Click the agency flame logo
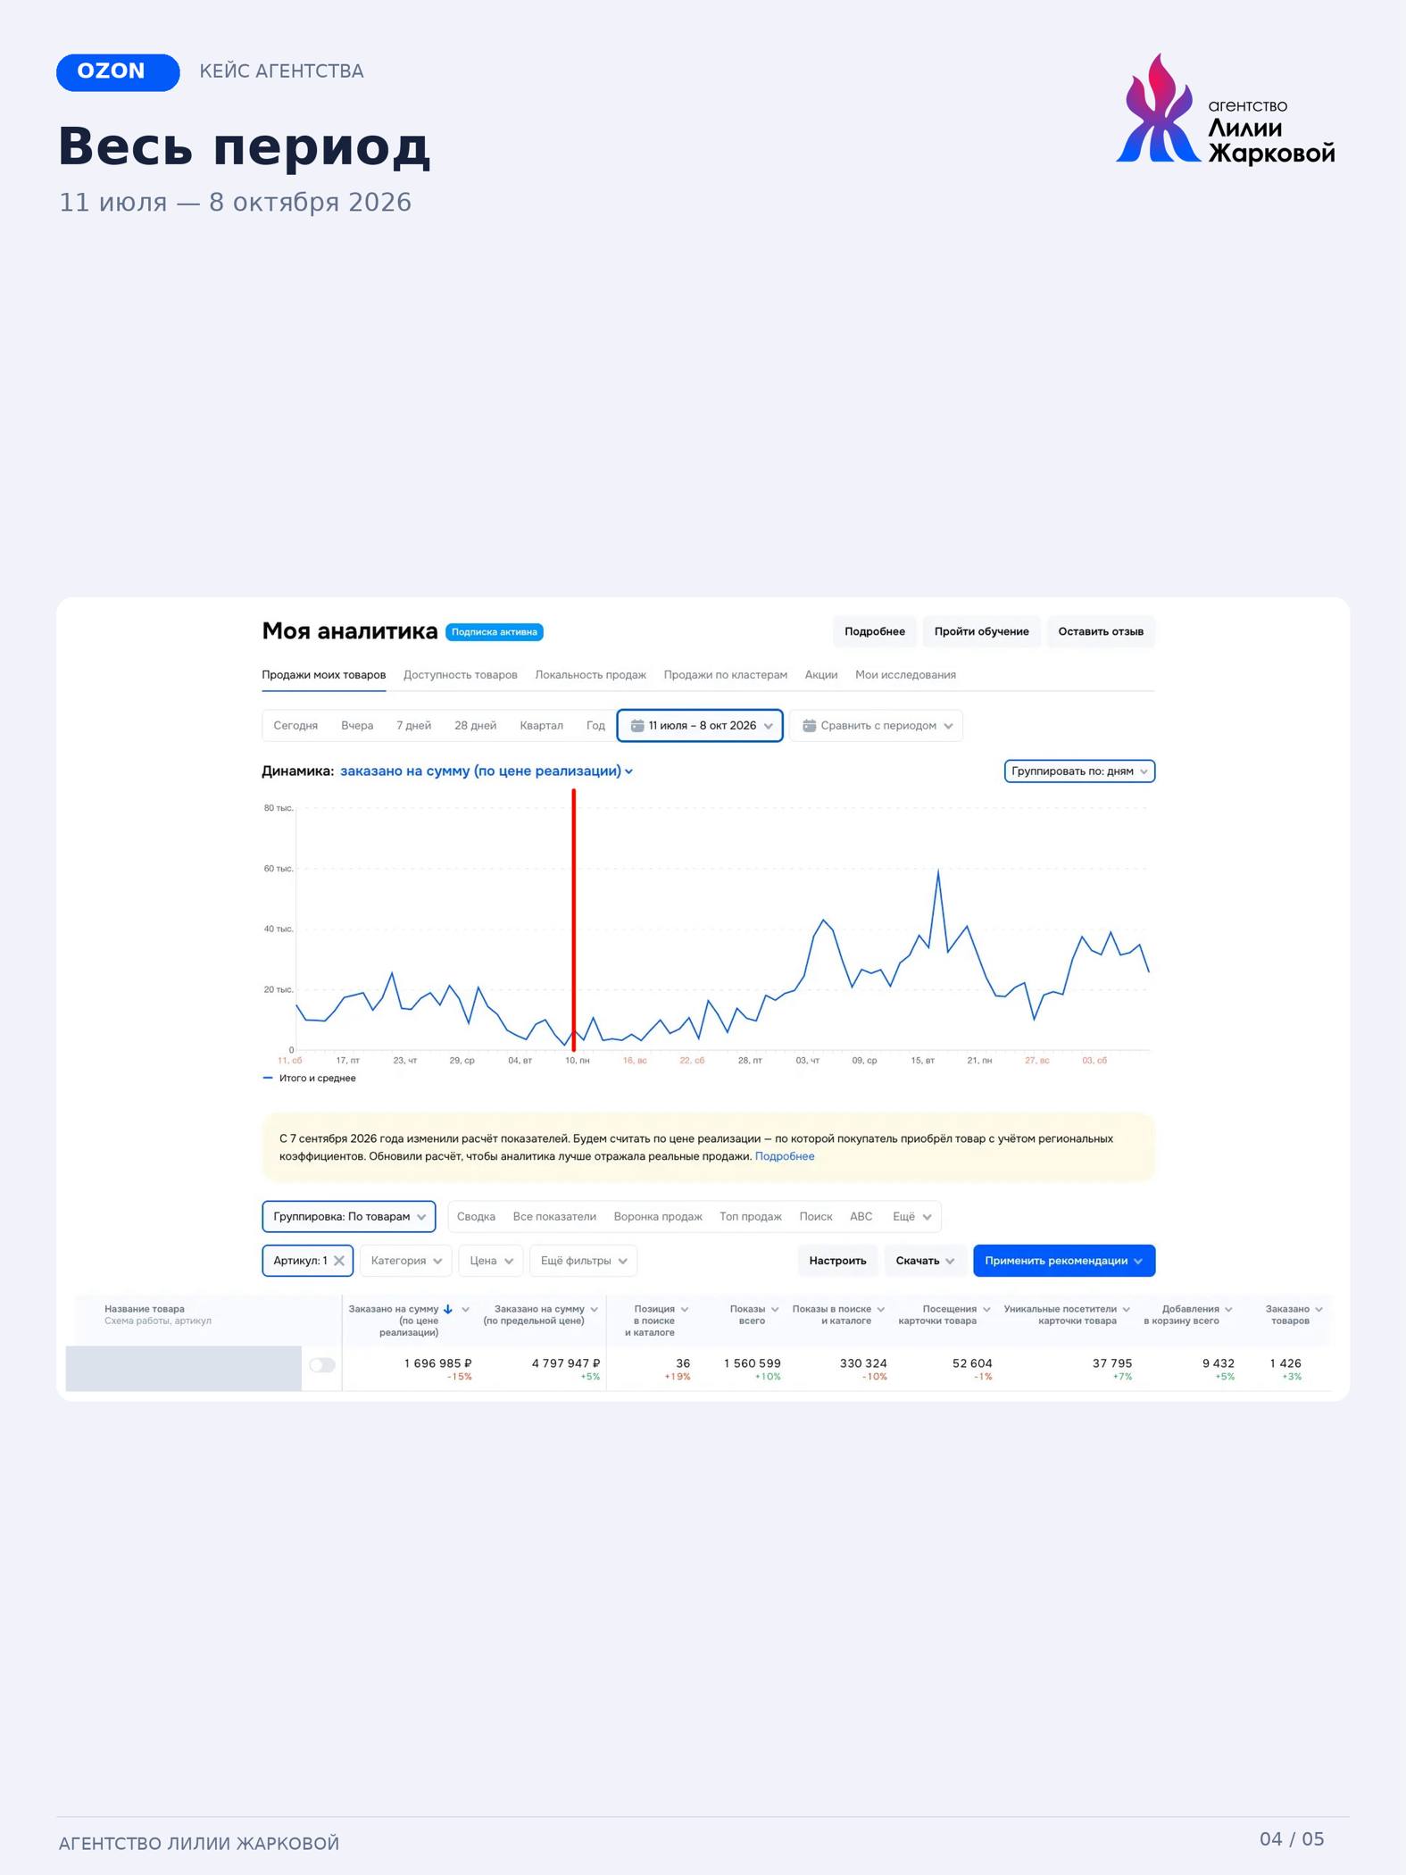The image size is (1406, 1875). pyautogui.click(x=1158, y=108)
